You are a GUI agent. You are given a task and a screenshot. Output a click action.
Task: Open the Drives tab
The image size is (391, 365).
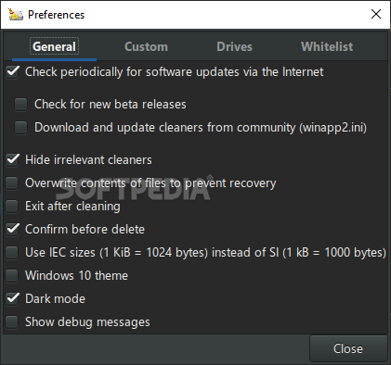click(234, 46)
